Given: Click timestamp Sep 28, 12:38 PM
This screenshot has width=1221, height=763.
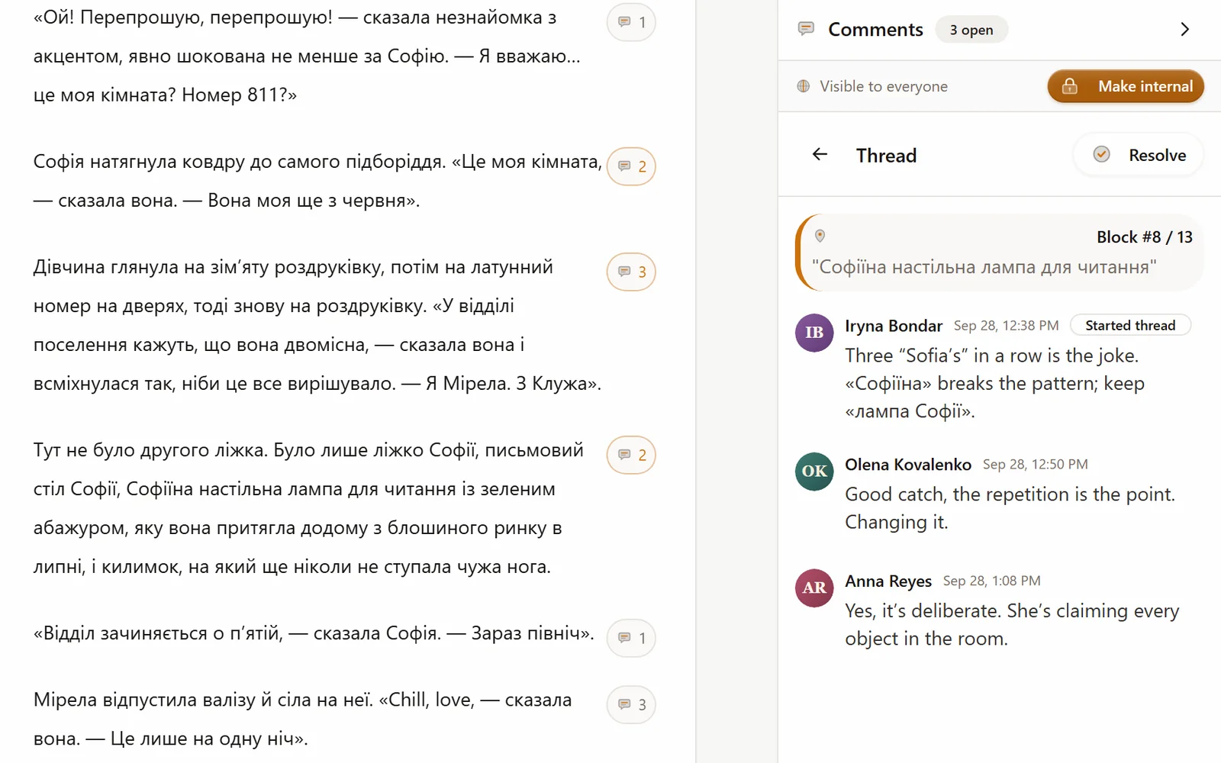Looking at the screenshot, I should click(1006, 326).
